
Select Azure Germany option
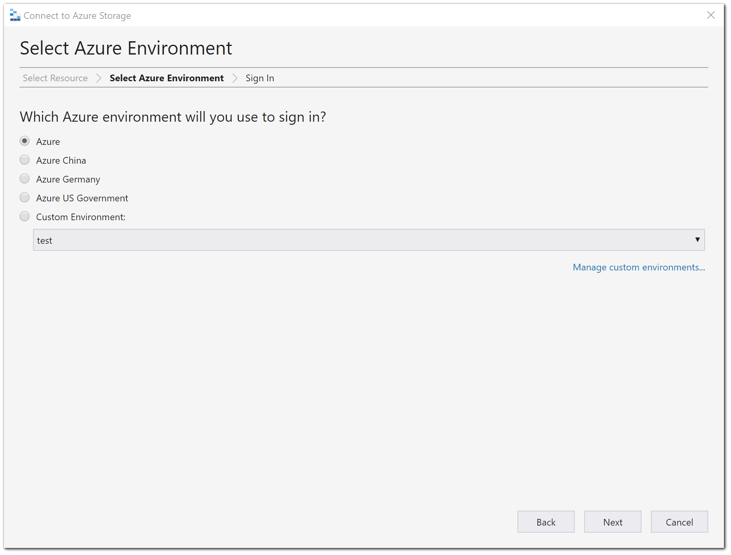pos(24,179)
